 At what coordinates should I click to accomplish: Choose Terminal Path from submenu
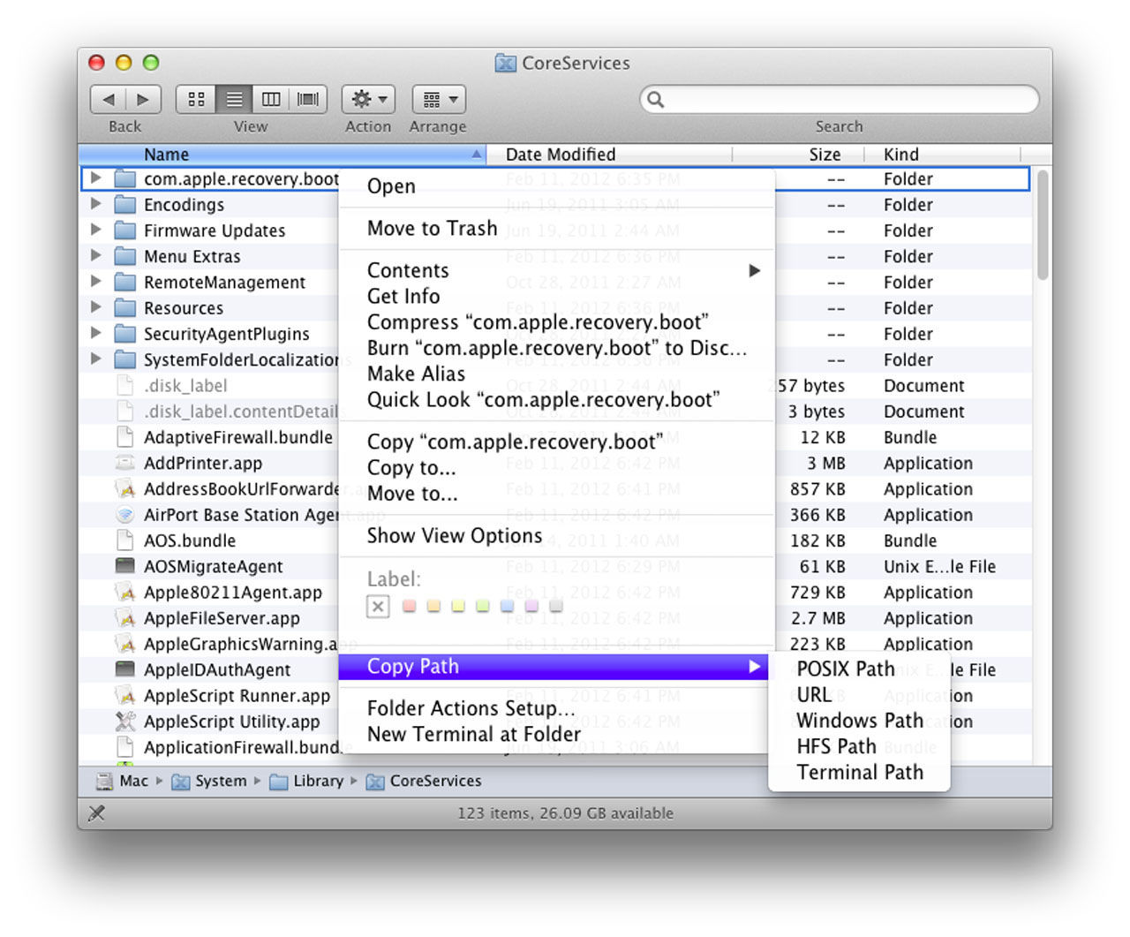click(x=859, y=773)
